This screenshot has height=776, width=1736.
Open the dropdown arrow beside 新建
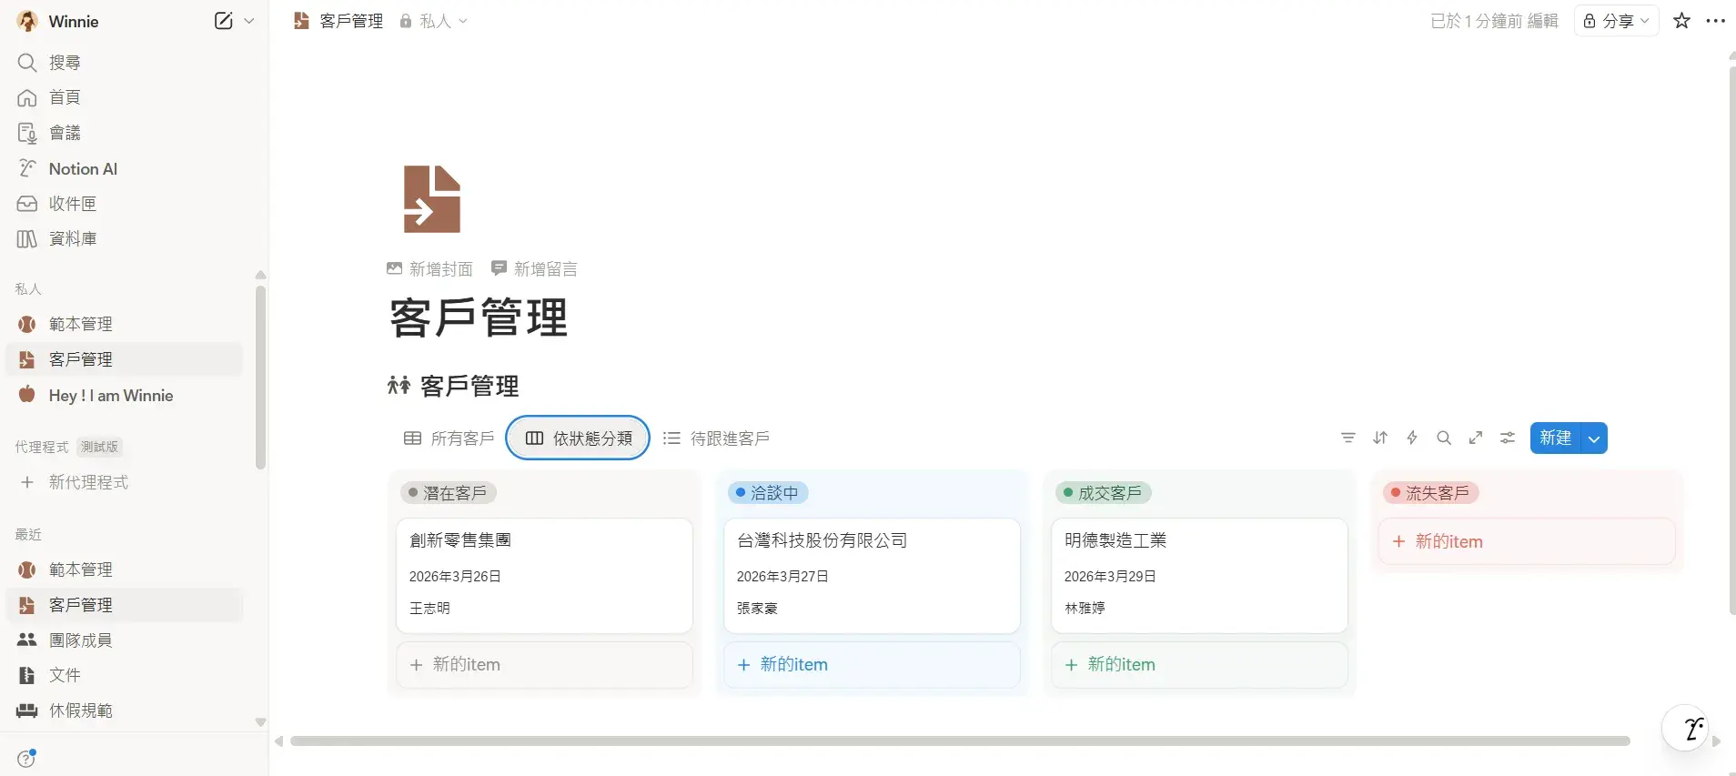point(1594,438)
